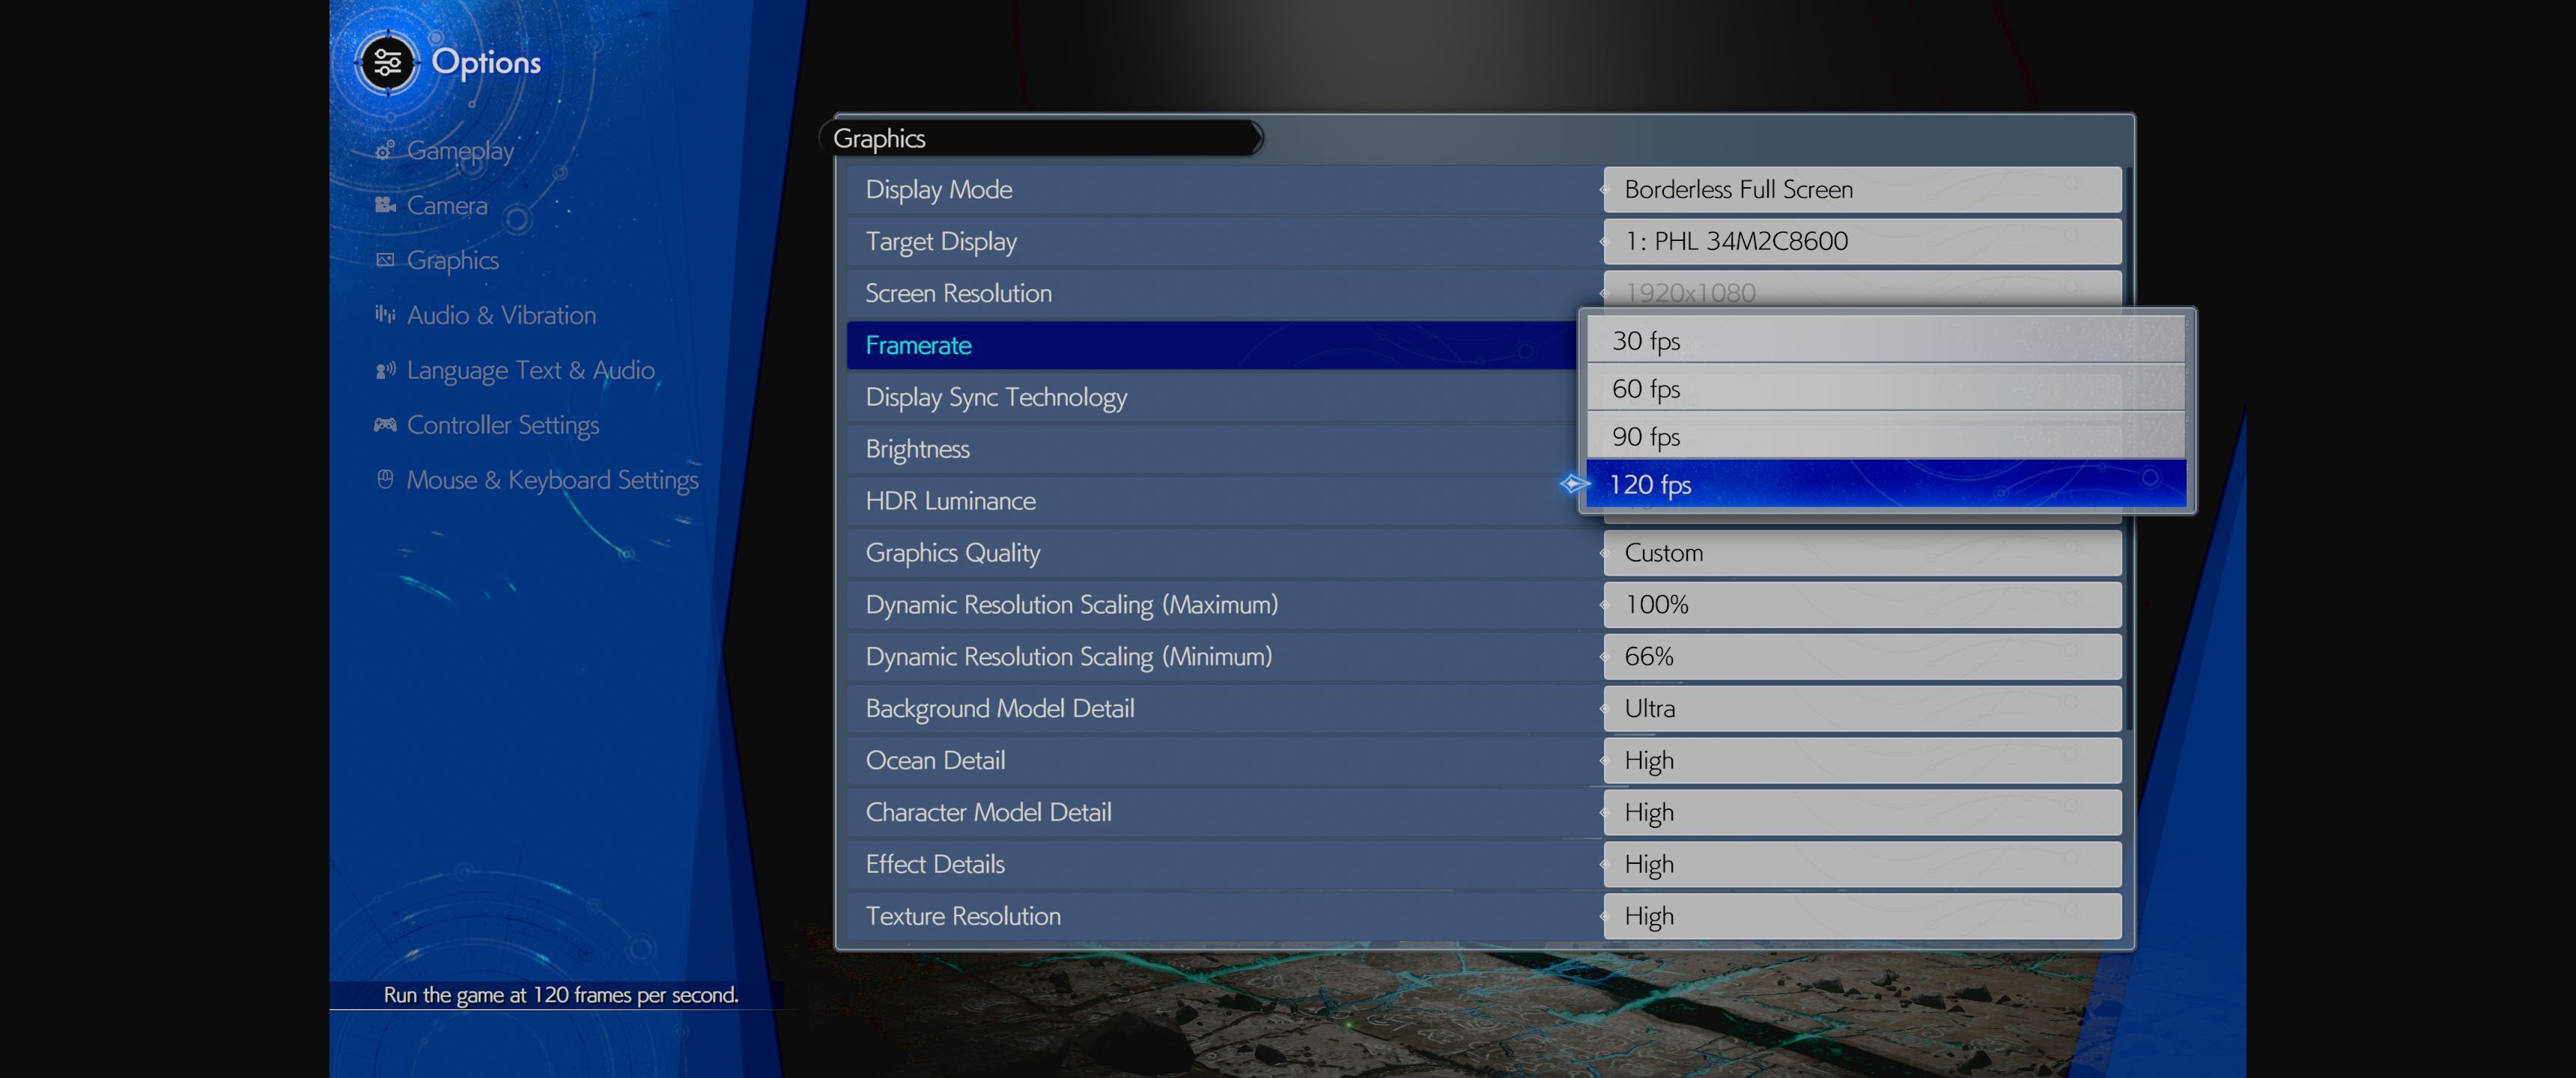The width and height of the screenshot is (2576, 1078).
Task: Click the Dynamic Resolution Scaling Maximum 100% value
Action: point(1861,604)
